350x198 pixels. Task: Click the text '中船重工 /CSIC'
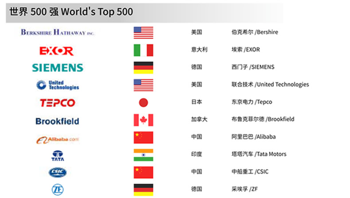(250, 171)
